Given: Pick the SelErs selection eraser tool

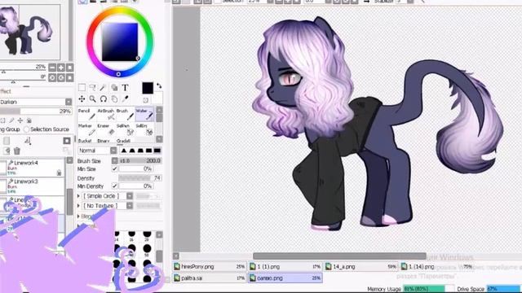Looking at the screenshot, I should (144, 130).
